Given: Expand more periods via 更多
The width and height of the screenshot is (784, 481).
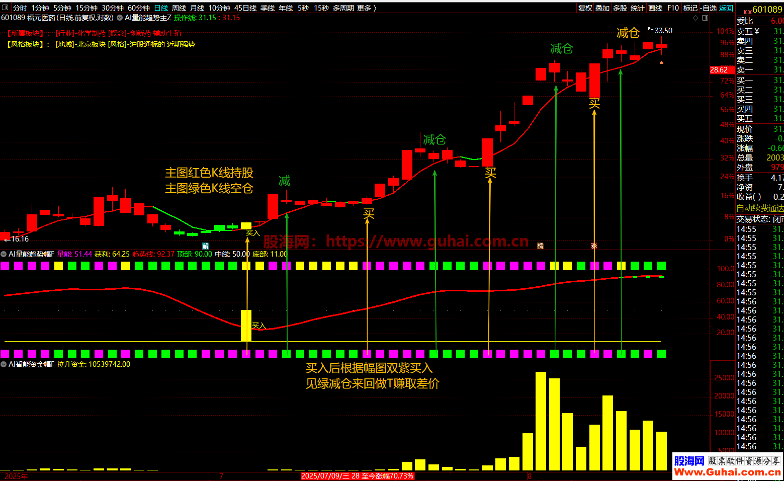Looking at the screenshot, I should (367, 8).
